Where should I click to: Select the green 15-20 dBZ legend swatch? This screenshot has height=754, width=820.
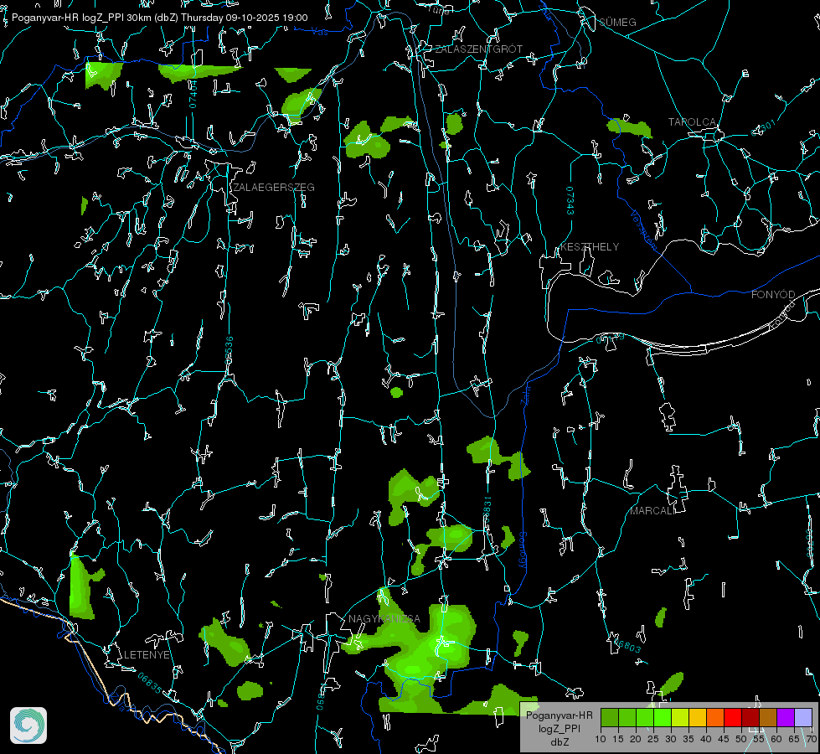pos(627,717)
